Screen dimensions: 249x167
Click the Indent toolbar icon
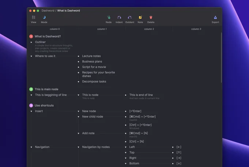pos(119,17)
